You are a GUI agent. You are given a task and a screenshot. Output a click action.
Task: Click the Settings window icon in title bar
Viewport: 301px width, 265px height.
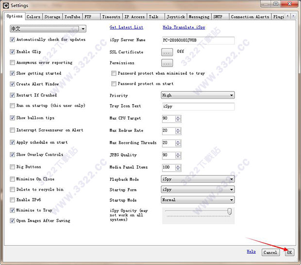point(6,5)
